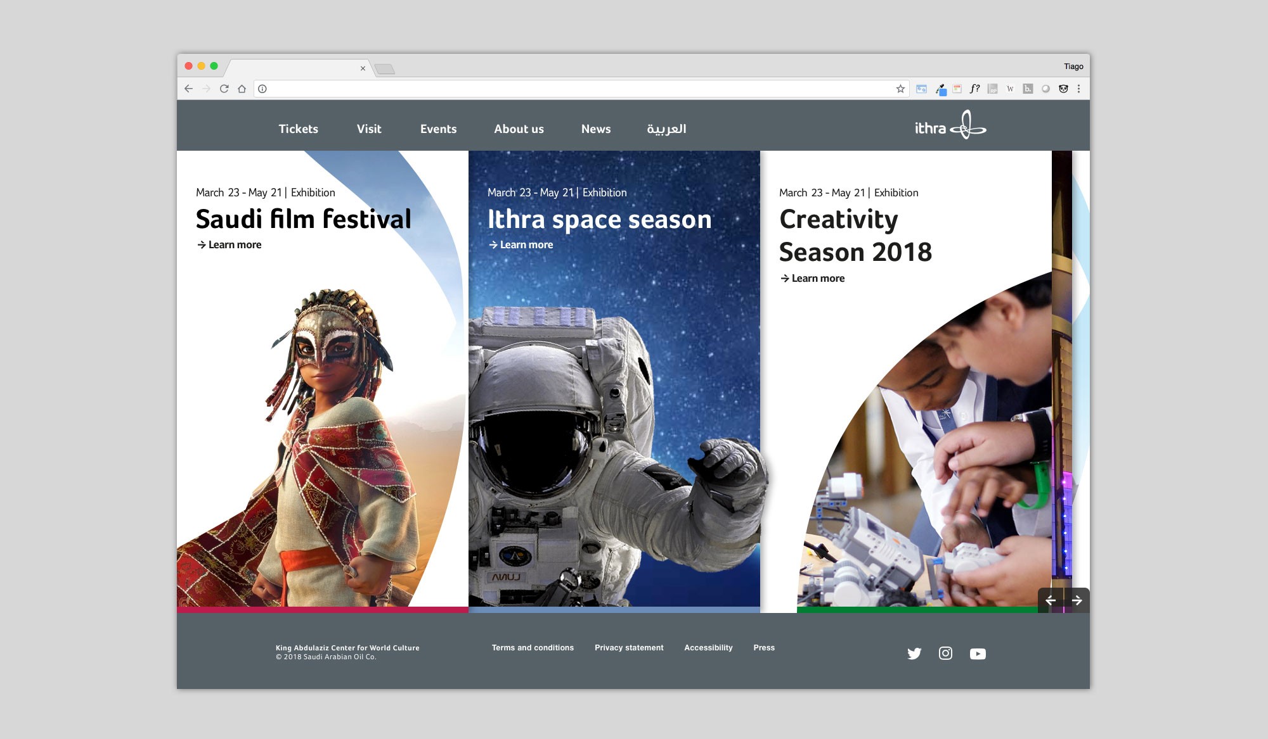Viewport: 1268px width, 739px height.
Task: Open the Privacy statement footer link
Action: (x=629, y=648)
